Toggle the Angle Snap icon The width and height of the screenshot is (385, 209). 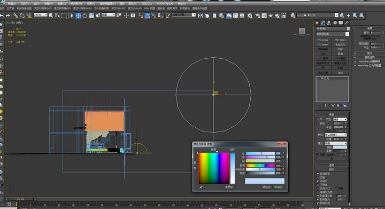pyautogui.click(x=148, y=16)
